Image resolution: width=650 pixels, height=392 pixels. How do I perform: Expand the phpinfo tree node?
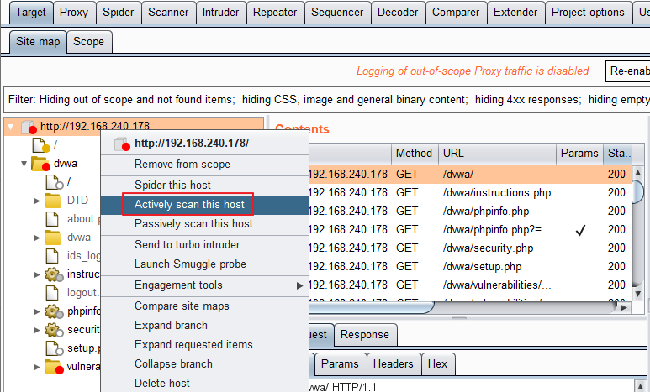coord(37,311)
